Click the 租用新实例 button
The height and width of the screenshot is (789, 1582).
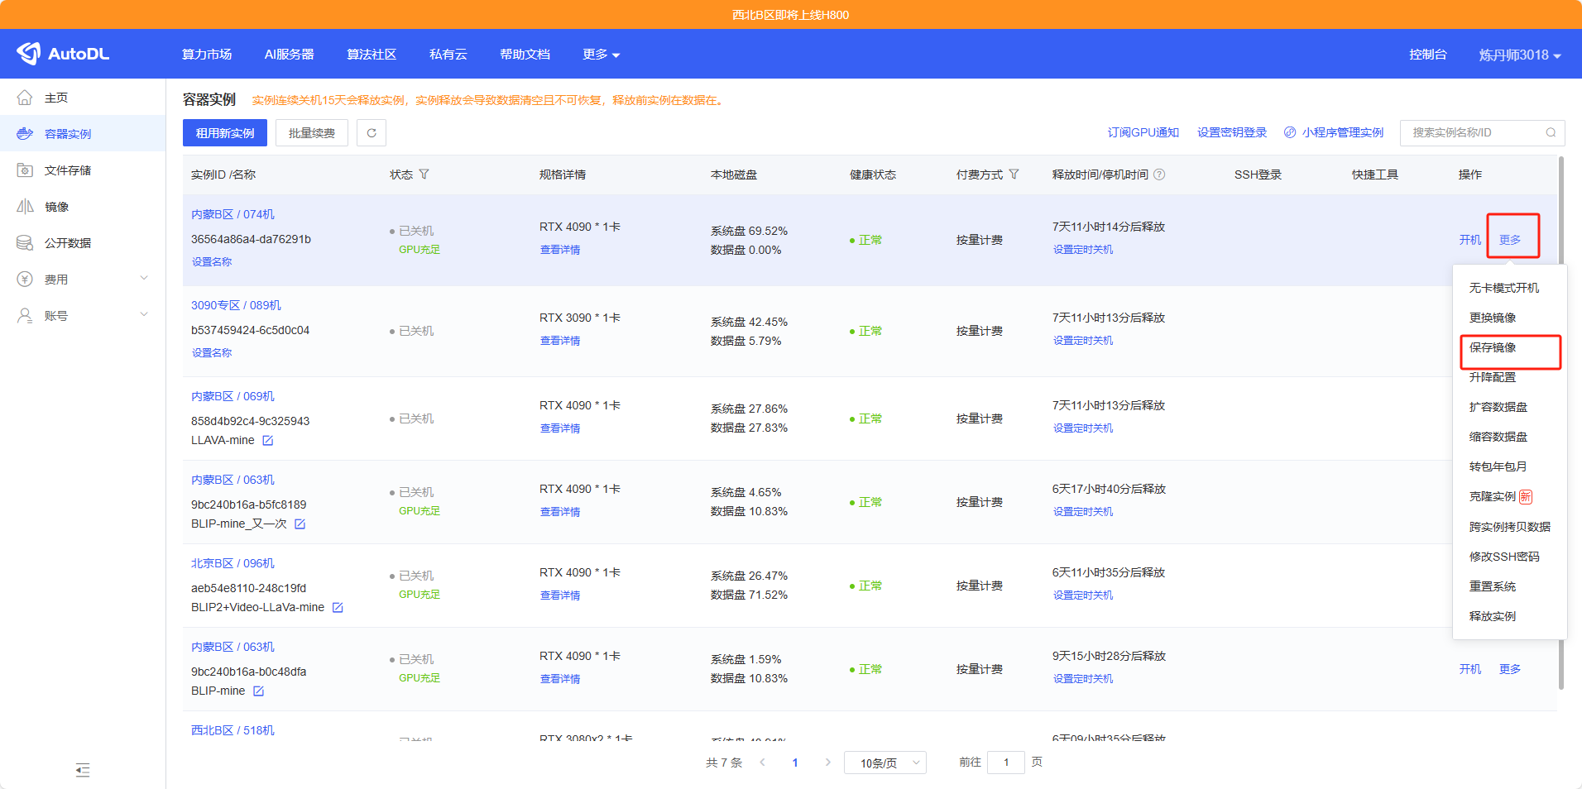coord(225,133)
